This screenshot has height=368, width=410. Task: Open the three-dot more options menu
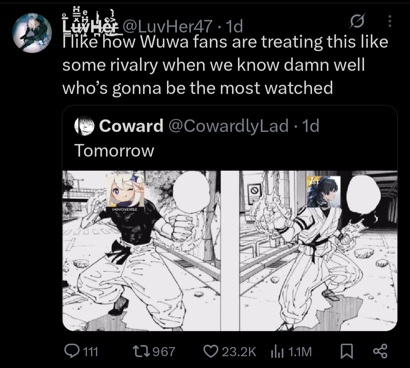tap(389, 21)
